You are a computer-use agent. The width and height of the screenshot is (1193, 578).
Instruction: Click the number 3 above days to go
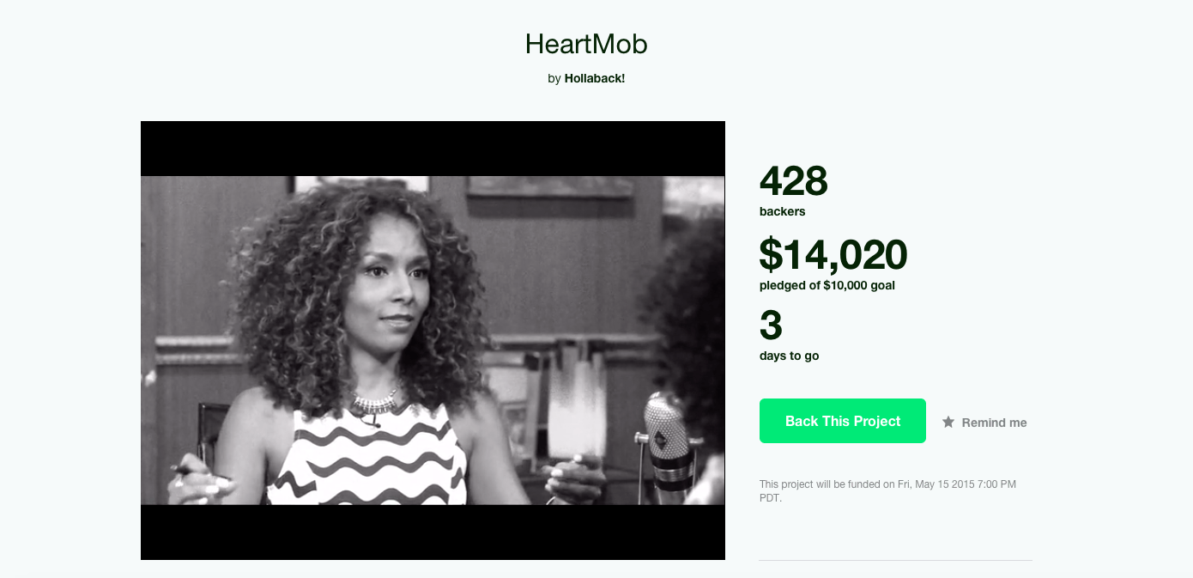[771, 326]
